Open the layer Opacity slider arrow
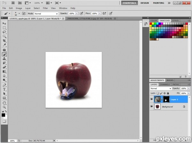Screen dimensions: 192x143 click(189, 89)
